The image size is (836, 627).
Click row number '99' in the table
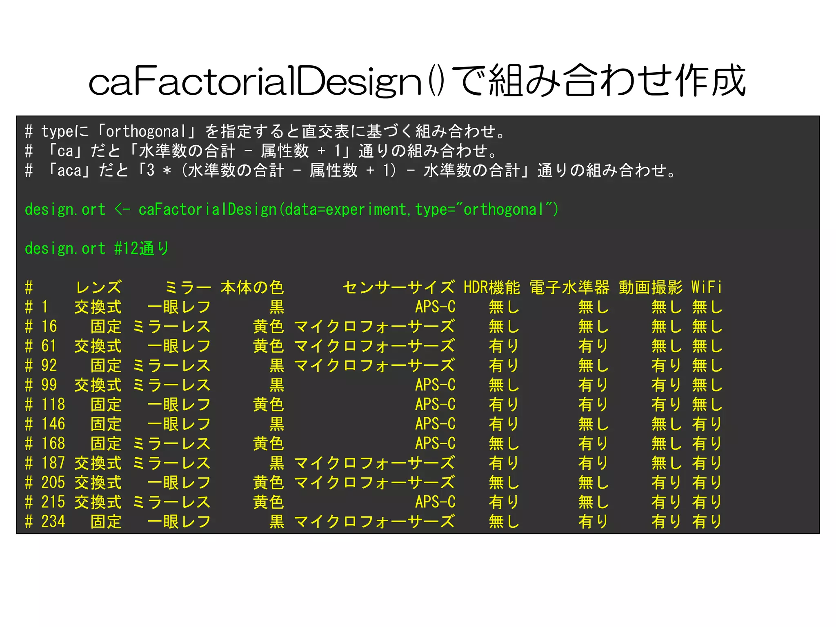click(x=49, y=385)
